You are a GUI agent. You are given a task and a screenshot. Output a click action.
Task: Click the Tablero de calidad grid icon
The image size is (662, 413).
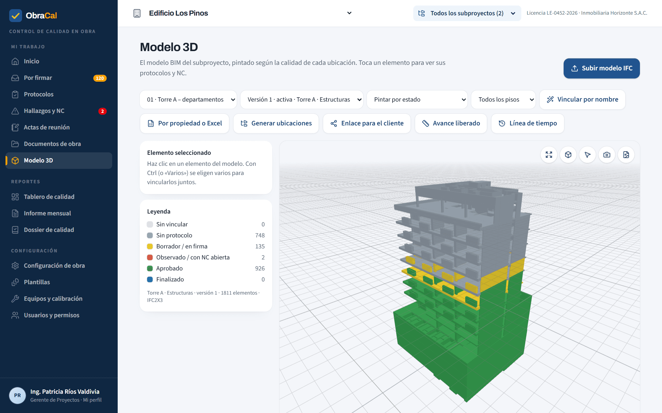(15, 197)
